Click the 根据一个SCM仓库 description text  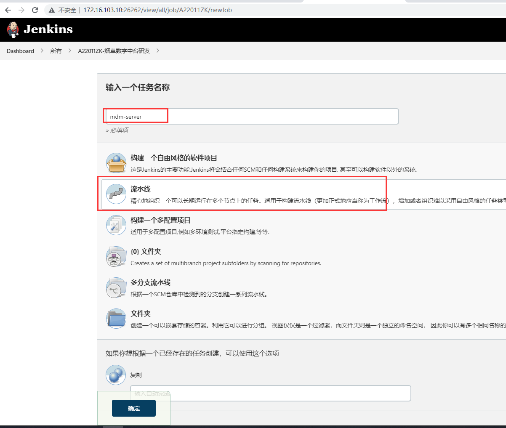click(199, 294)
